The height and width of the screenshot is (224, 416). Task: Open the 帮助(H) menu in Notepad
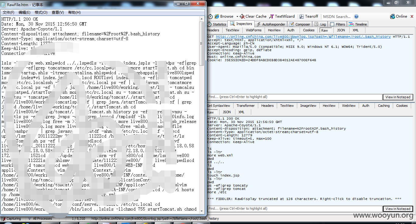pyautogui.click(x=74, y=12)
